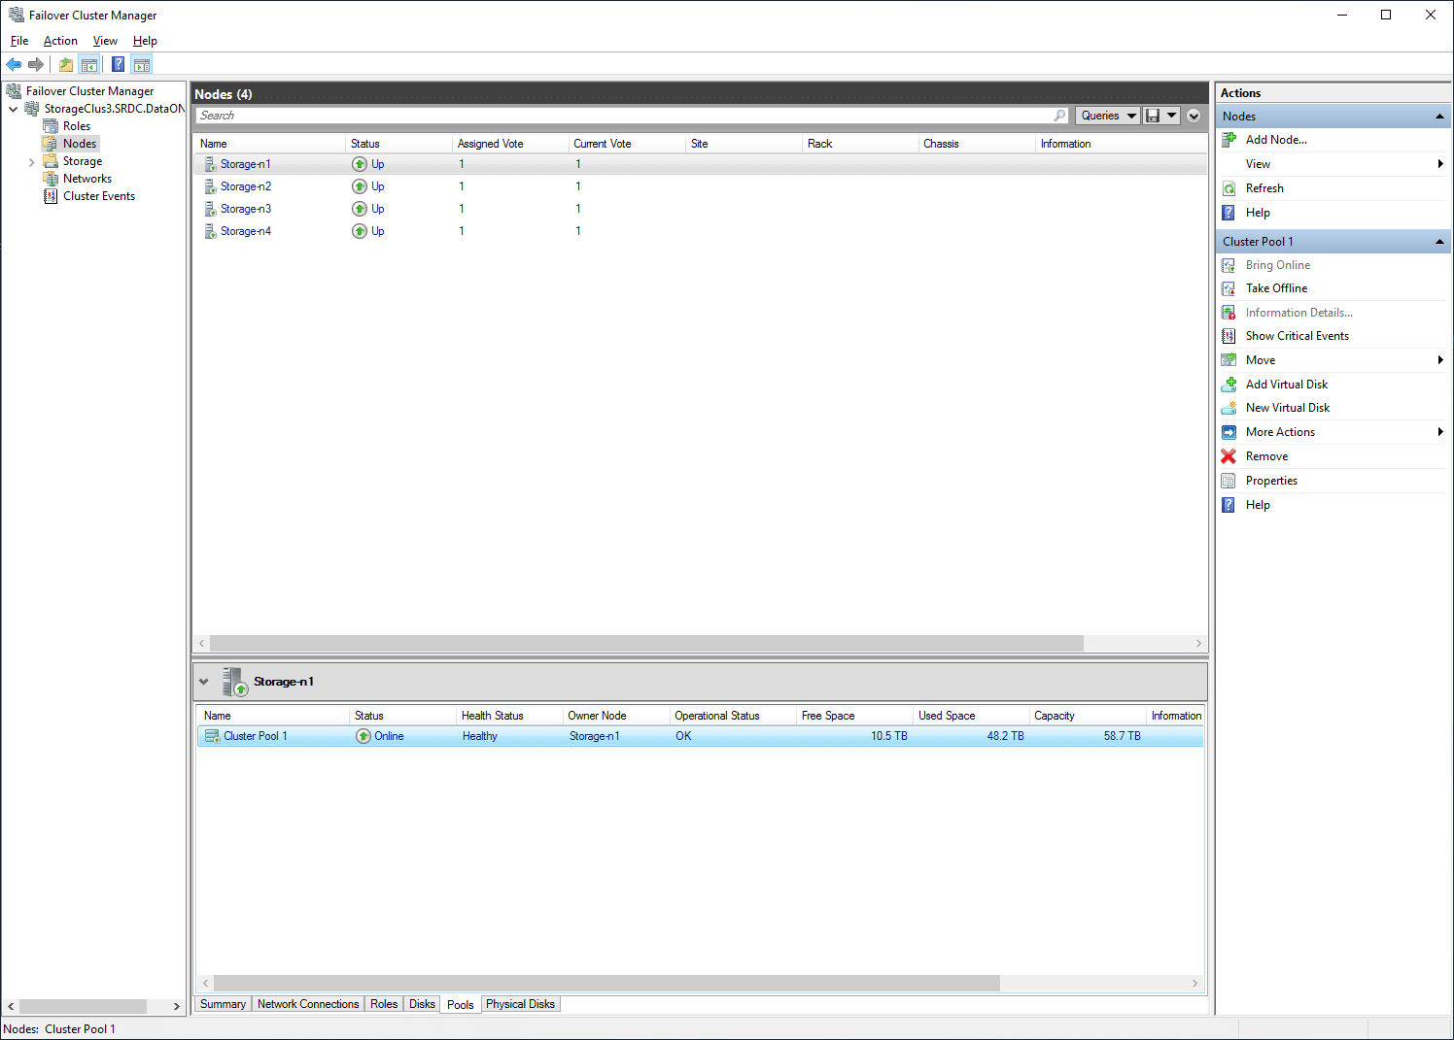Viewport: 1454px width, 1040px height.
Task: Toggle the console tree toolbar icon
Action: coord(89,65)
